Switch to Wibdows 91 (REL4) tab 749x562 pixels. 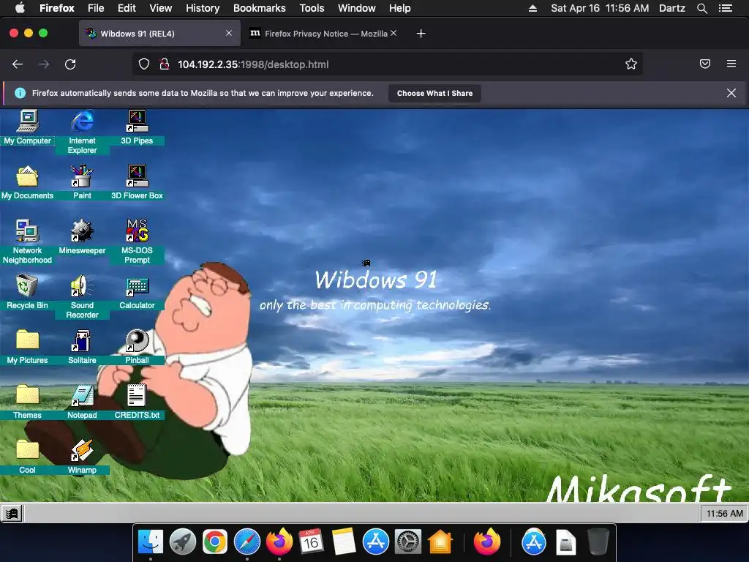[x=159, y=34]
